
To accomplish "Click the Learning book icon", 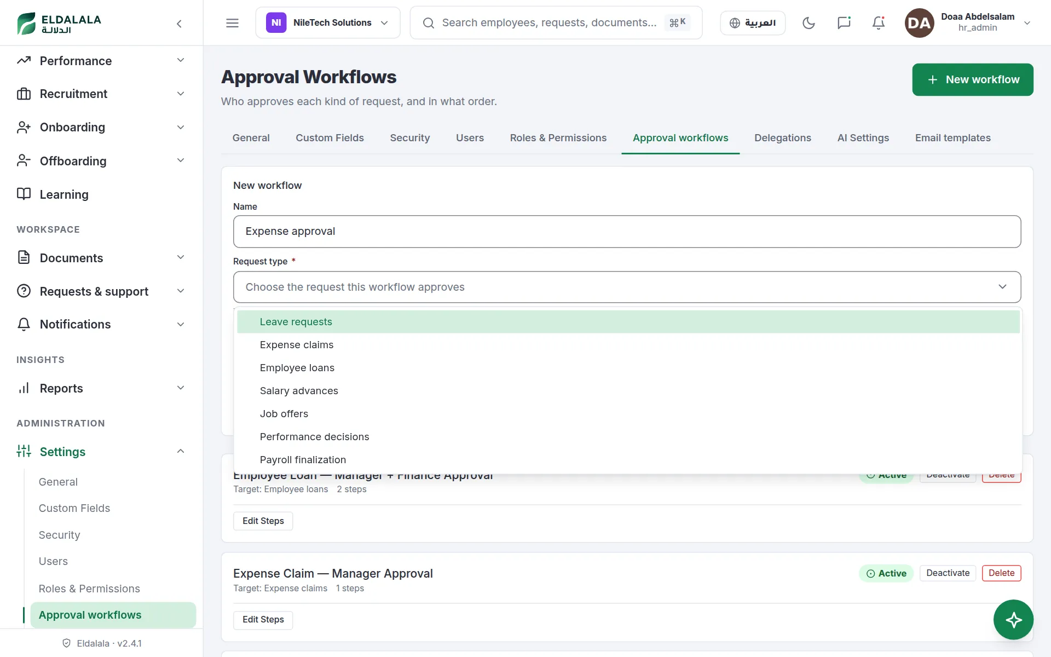I will (x=24, y=194).
